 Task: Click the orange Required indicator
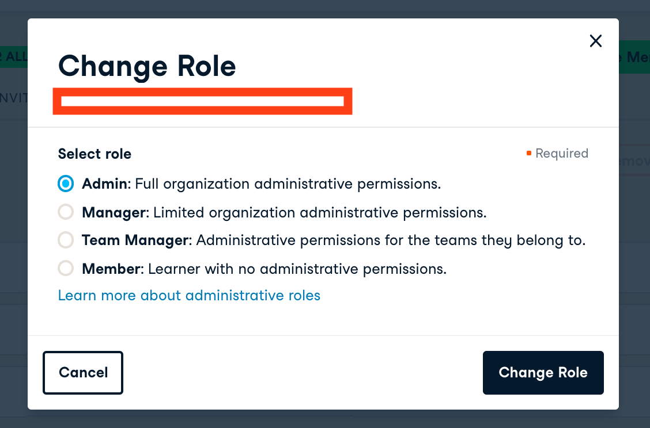click(558, 154)
